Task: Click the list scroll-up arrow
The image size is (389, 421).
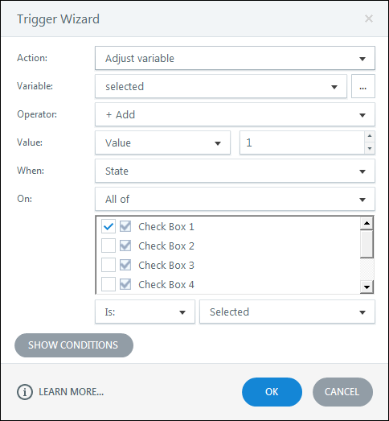Action: pos(366,223)
